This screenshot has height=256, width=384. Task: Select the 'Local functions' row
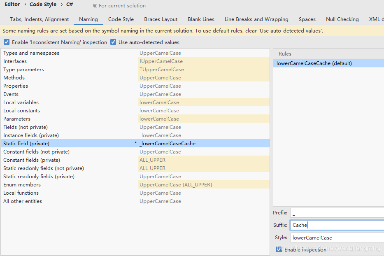(x=135, y=193)
